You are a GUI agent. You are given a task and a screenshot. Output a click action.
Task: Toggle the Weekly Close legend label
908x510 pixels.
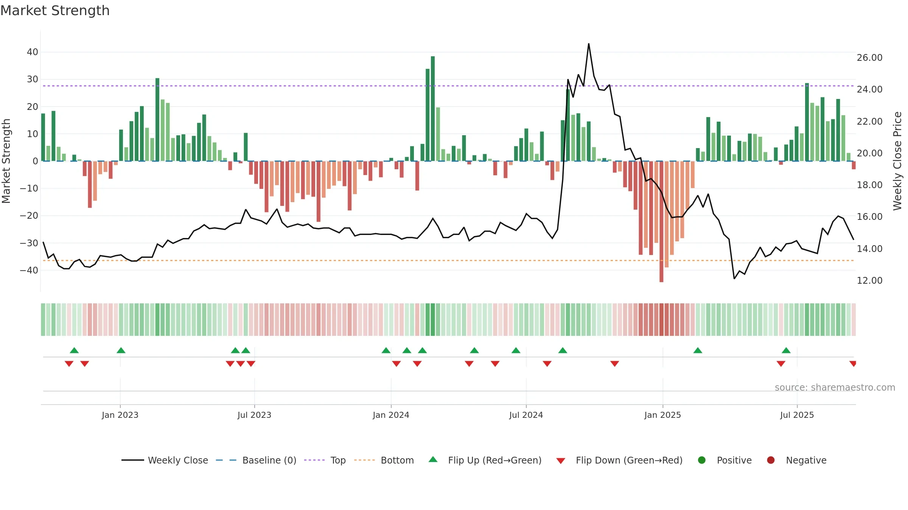coord(178,461)
